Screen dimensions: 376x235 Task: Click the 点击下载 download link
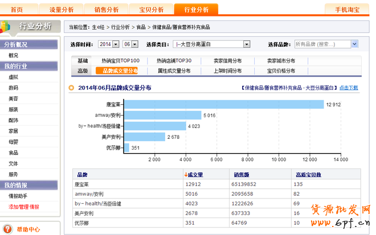(349, 88)
